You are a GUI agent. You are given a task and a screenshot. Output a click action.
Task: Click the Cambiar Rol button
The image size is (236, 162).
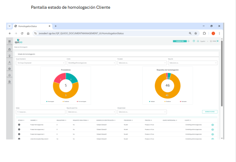[x=180, y=41]
